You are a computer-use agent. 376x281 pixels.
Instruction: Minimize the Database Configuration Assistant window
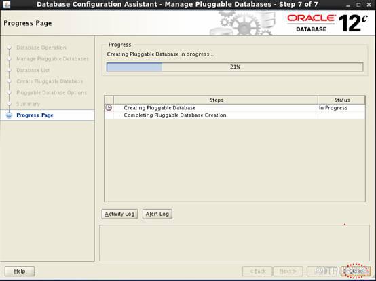pyautogui.click(x=348, y=5)
